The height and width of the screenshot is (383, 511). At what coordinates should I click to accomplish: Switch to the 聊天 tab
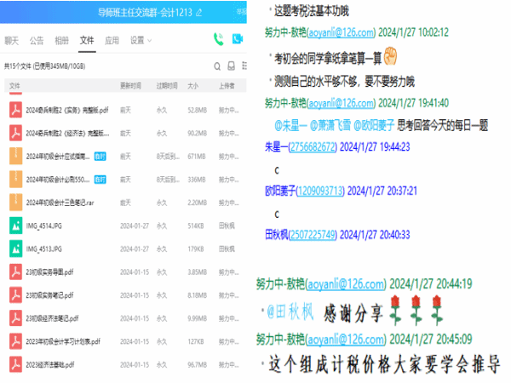(x=11, y=40)
